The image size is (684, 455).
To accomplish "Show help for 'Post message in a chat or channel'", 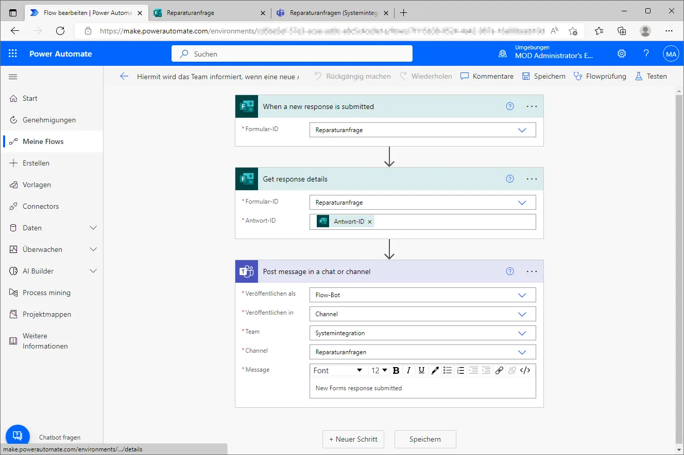I will coord(510,271).
